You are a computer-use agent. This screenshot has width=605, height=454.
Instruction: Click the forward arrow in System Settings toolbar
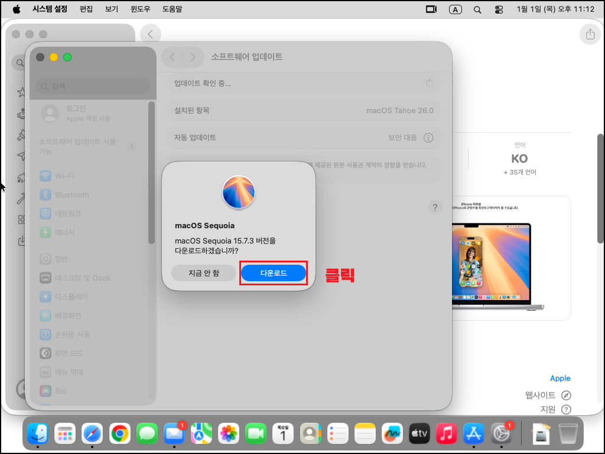click(x=193, y=57)
